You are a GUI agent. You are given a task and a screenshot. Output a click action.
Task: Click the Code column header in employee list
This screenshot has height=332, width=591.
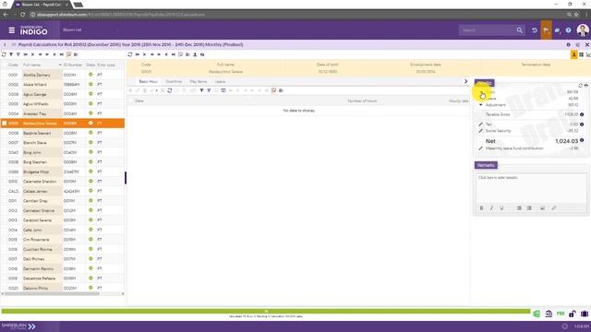tap(13, 65)
